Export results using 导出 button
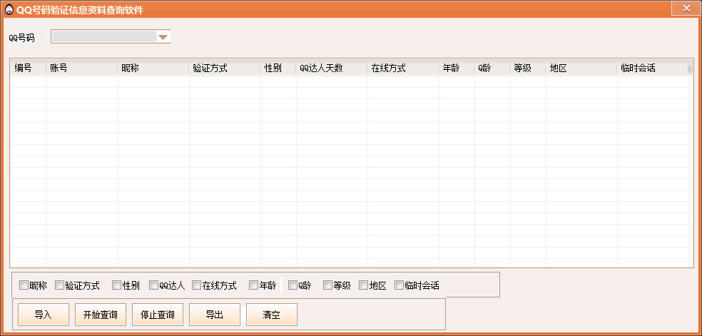 tap(215, 315)
